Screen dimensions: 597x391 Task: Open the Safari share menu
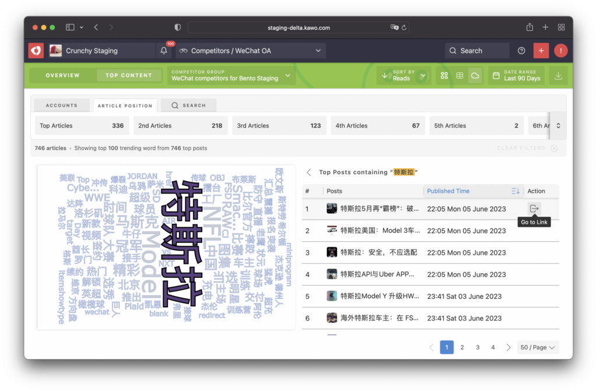pyautogui.click(x=529, y=27)
